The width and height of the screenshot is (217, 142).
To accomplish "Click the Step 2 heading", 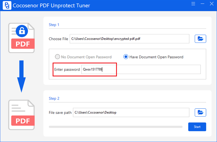I will (54, 98).
